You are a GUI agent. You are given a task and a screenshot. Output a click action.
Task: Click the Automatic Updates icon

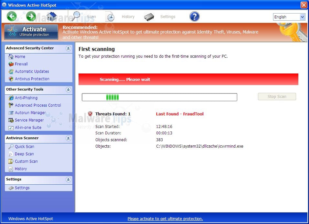pos(11,72)
